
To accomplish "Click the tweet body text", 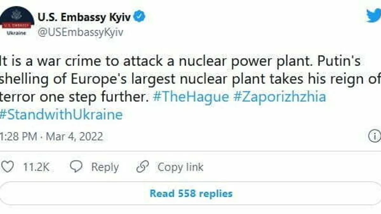I will click(178, 79).
